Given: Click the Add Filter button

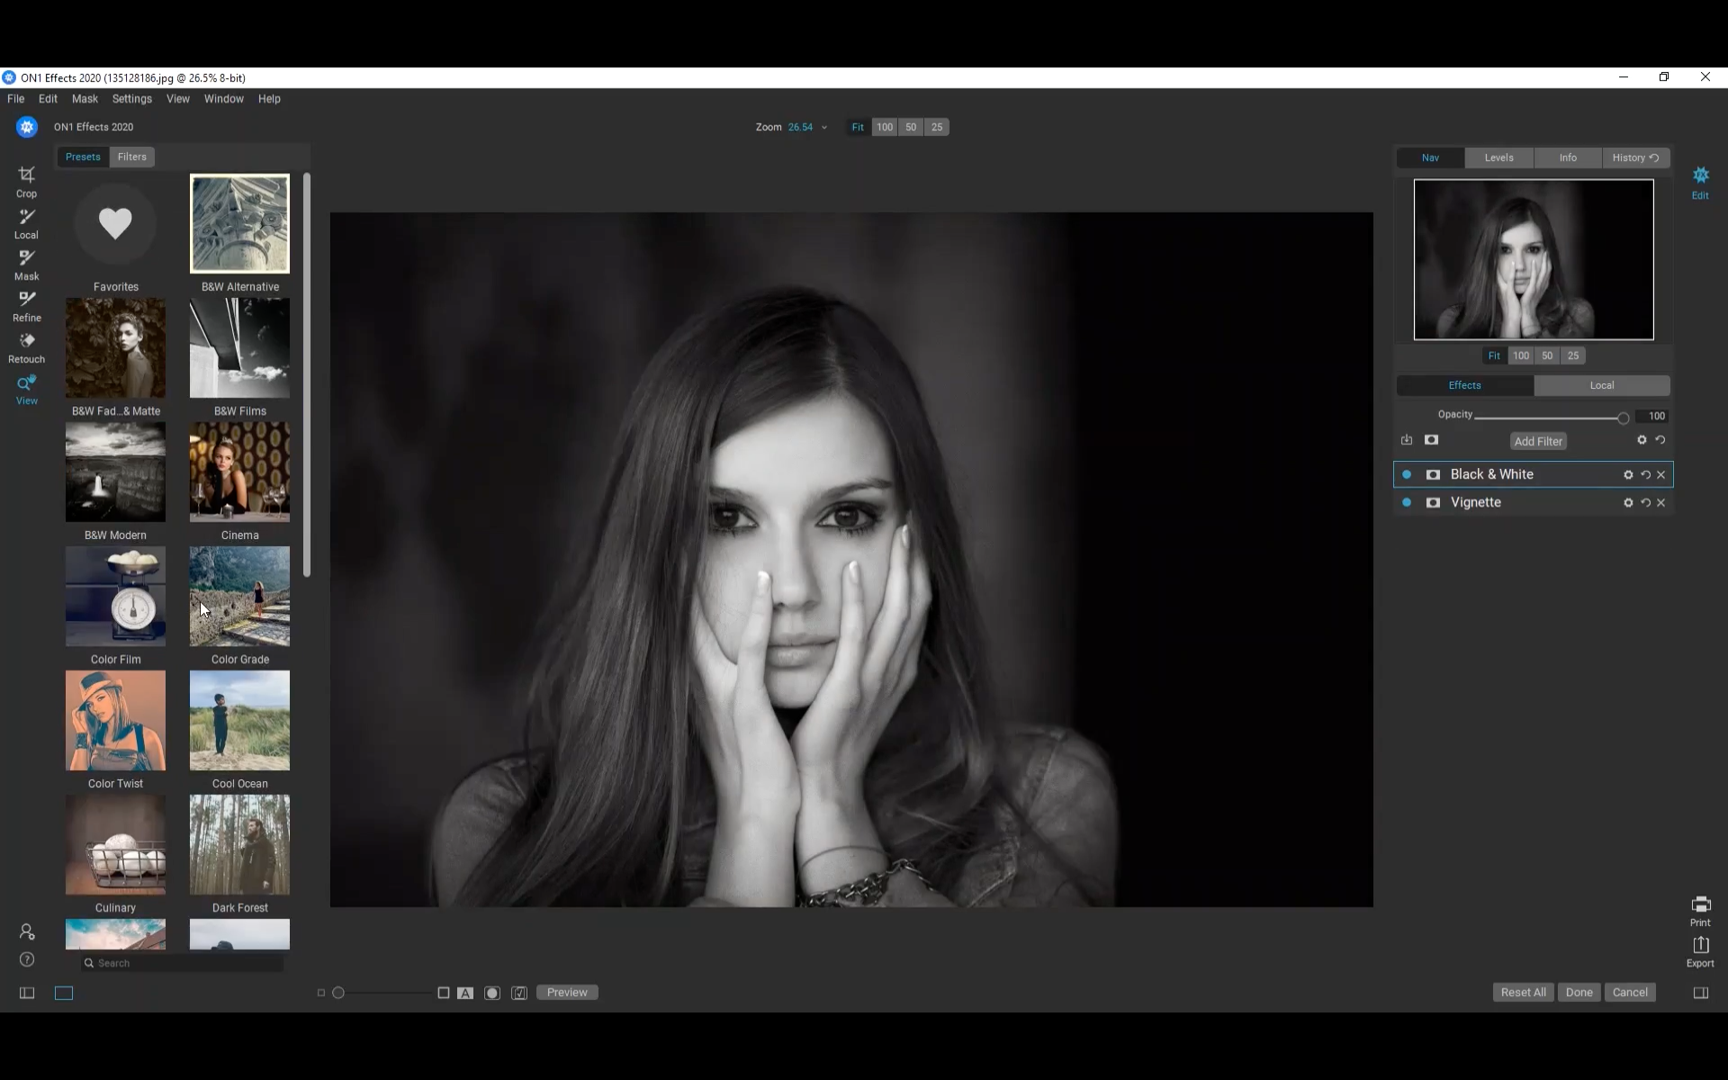Looking at the screenshot, I should [1537, 441].
